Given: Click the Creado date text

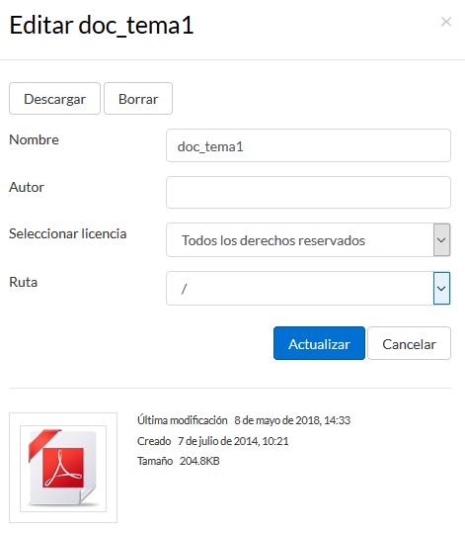Looking at the screenshot, I should 233,441.
